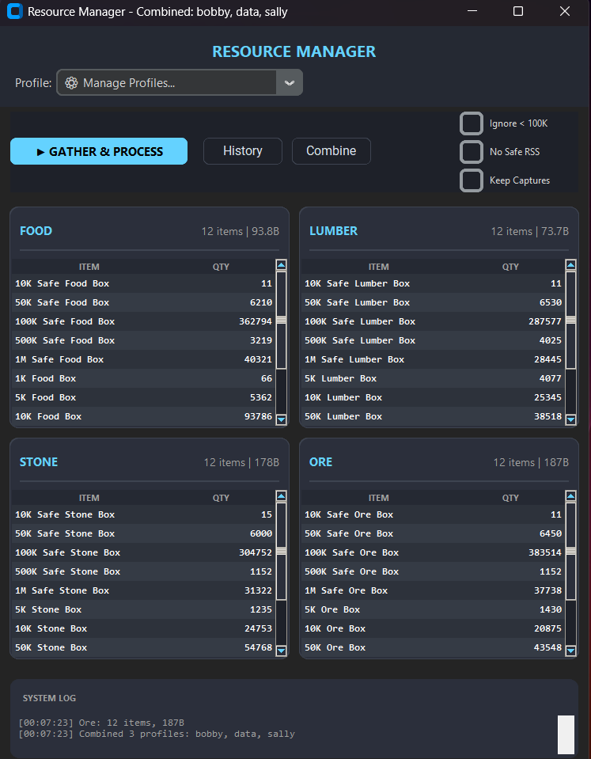This screenshot has width=591, height=759.
Task: Open the History view
Action: pos(242,151)
